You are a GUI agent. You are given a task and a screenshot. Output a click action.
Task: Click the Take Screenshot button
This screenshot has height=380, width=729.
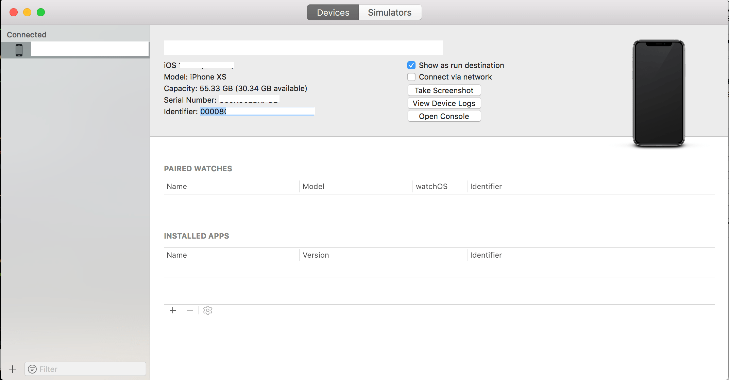coord(444,90)
